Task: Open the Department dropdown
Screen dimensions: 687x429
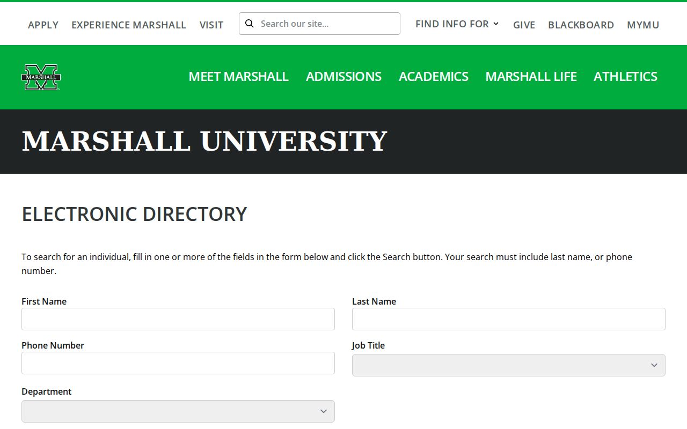Action: click(178, 411)
